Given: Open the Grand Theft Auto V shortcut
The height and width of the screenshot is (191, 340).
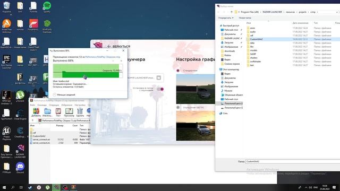Looking at the screenshot, I should [x=33, y=44].
